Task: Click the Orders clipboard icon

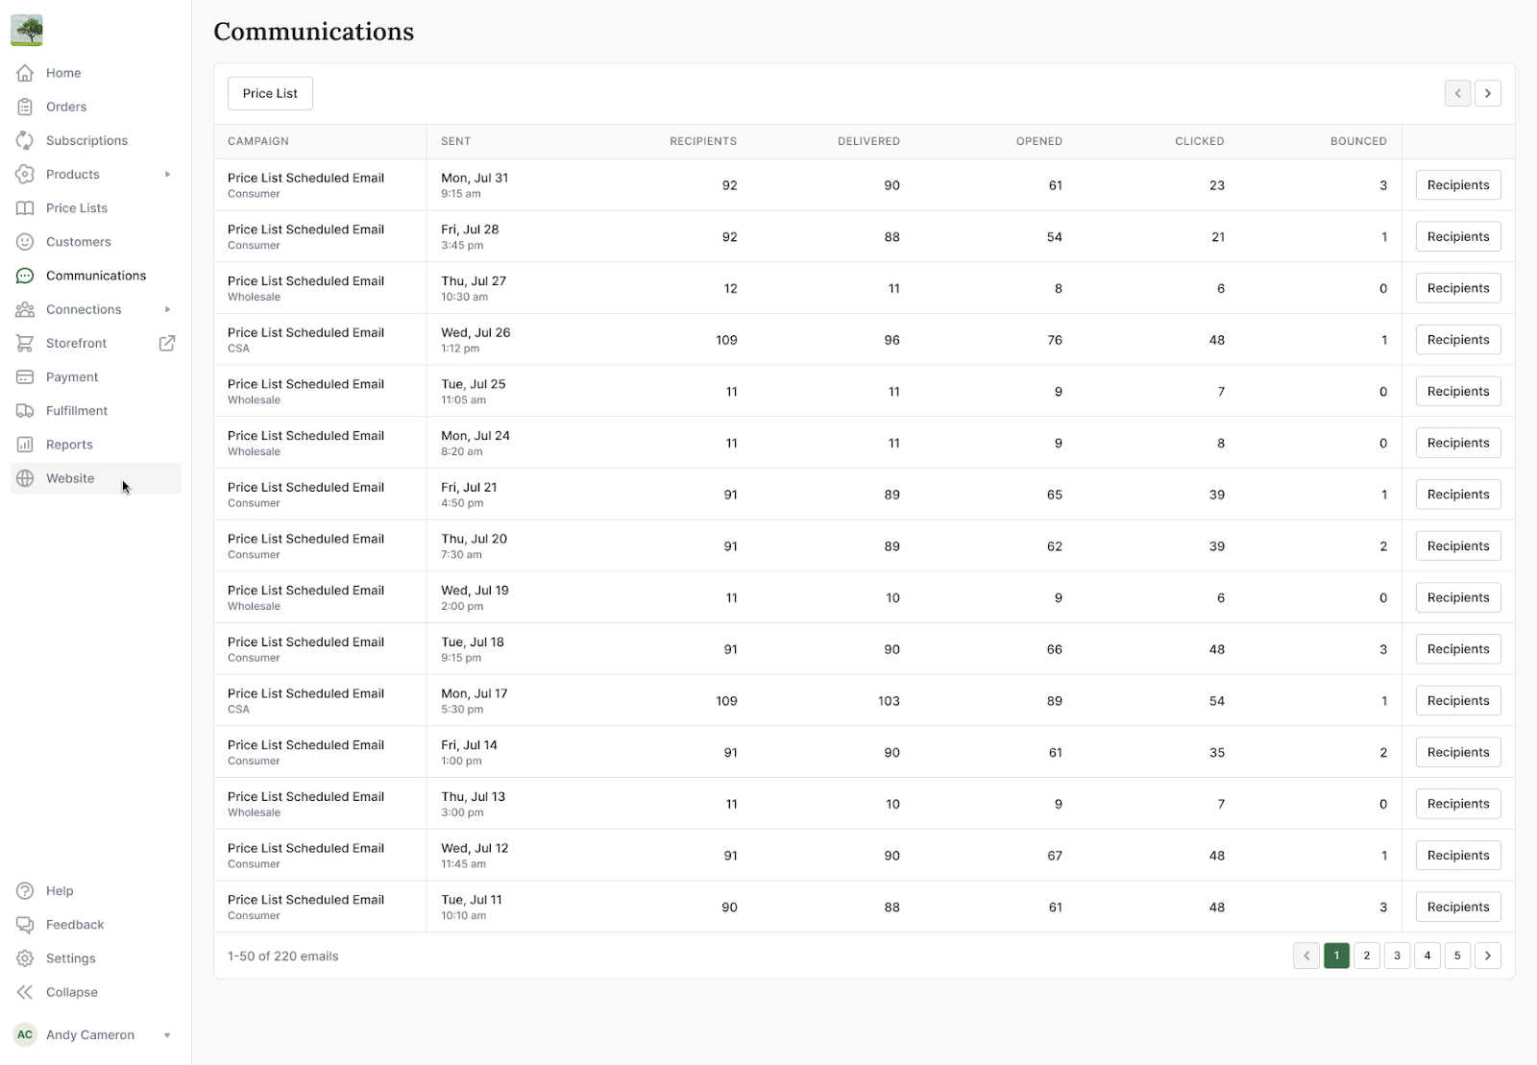Action: tap(25, 107)
